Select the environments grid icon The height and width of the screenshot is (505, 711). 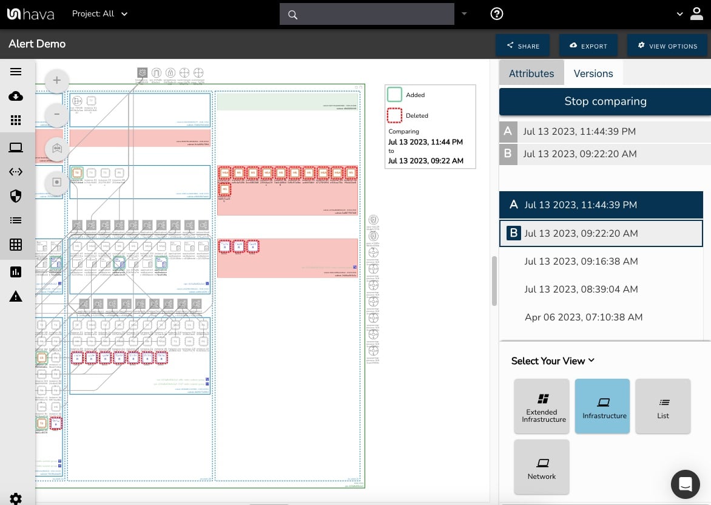16,120
